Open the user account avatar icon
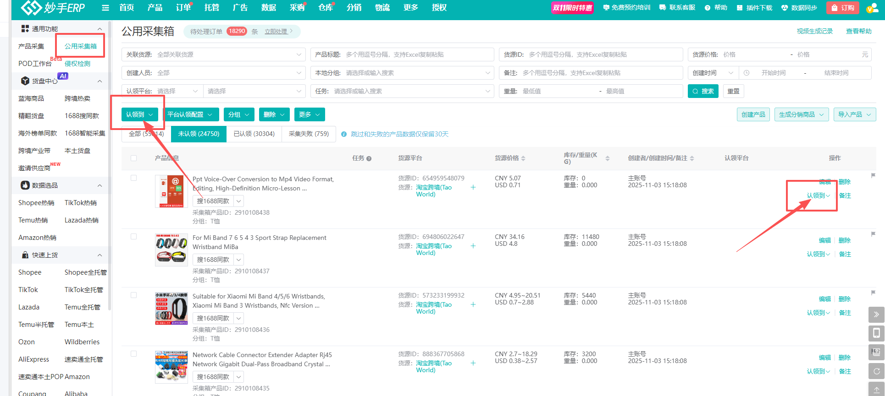 (x=871, y=8)
